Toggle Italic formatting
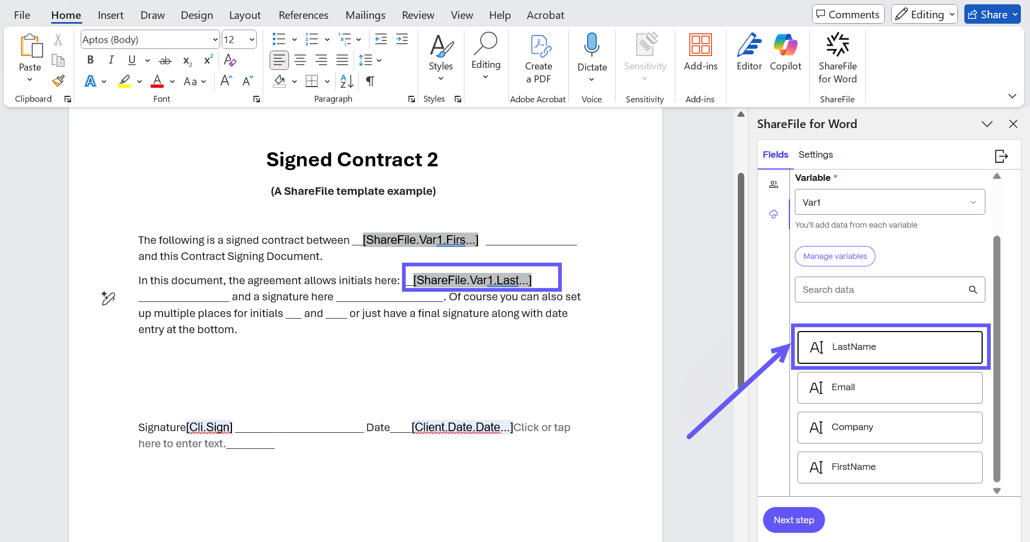Viewport: 1030px width, 542px height. pos(111,60)
